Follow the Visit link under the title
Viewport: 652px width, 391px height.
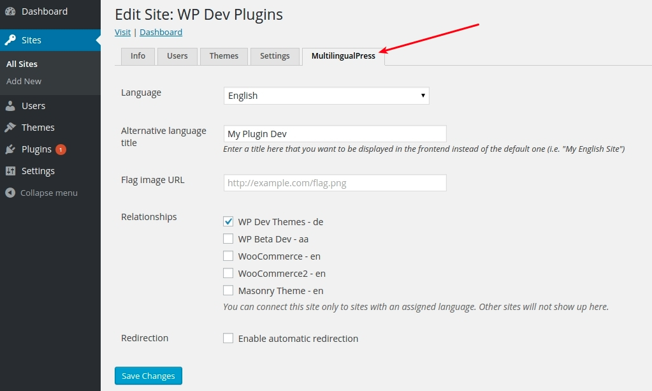point(122,32)
